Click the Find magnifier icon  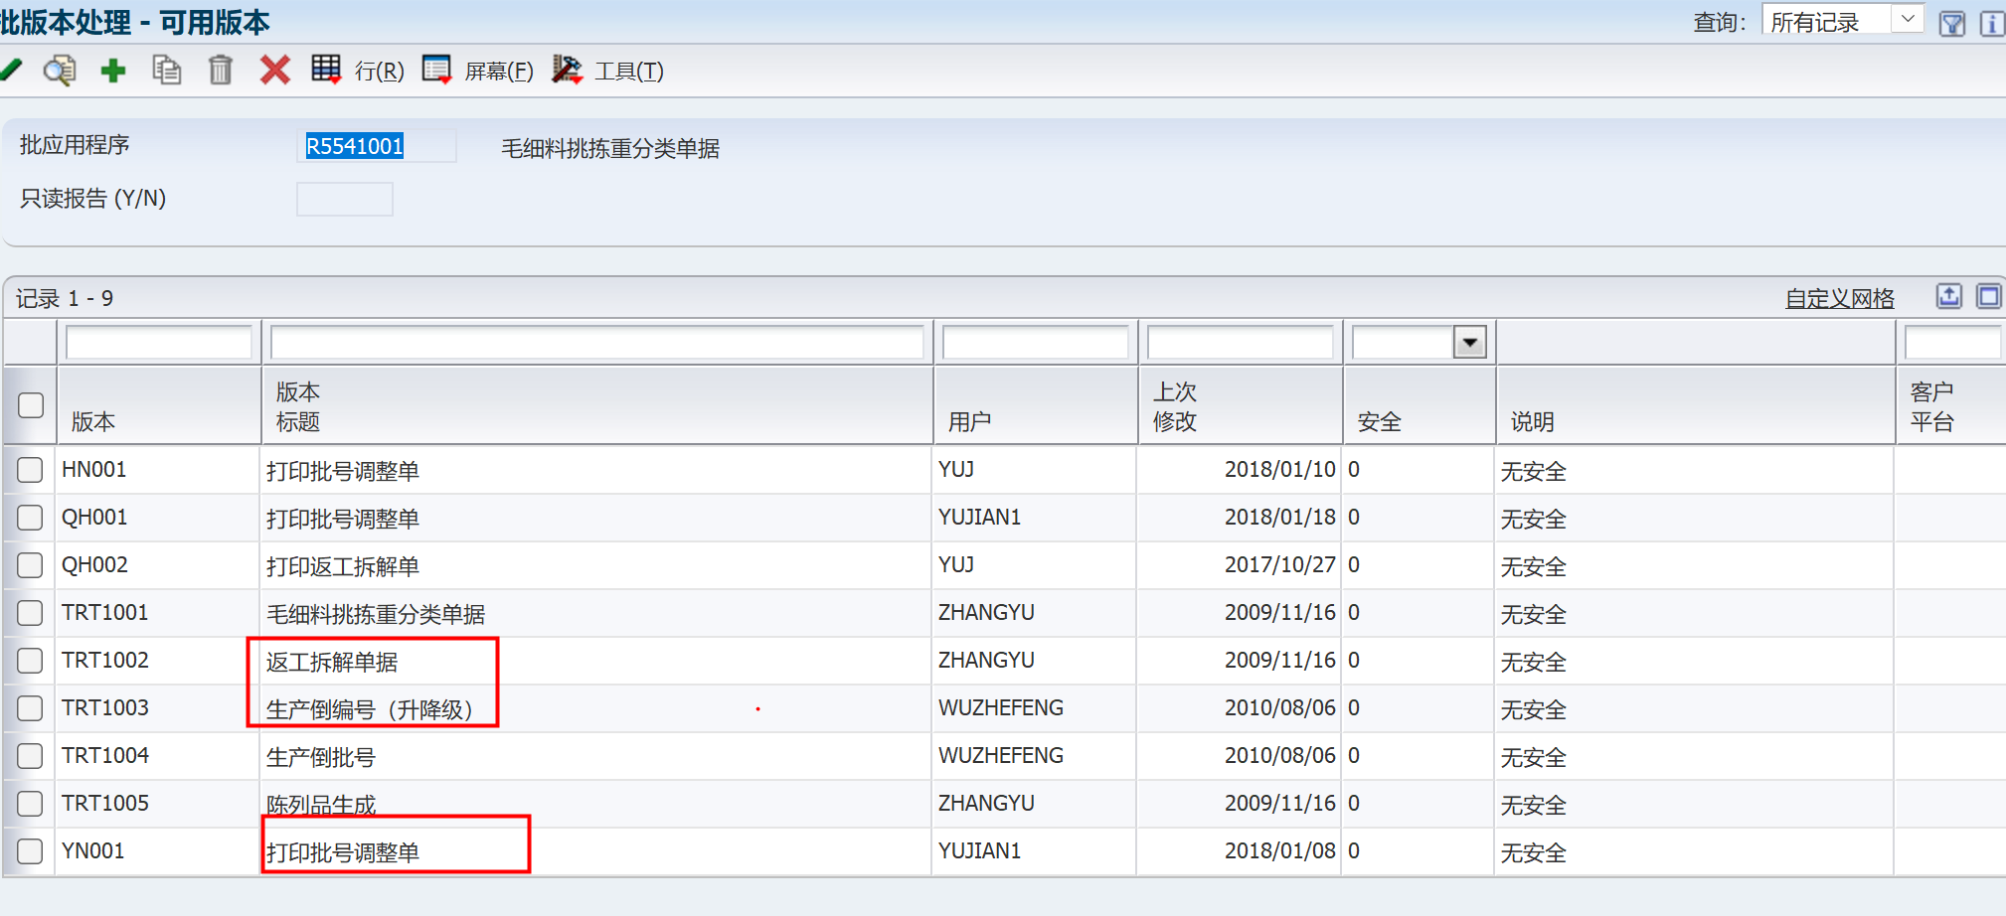click(60, 71)
